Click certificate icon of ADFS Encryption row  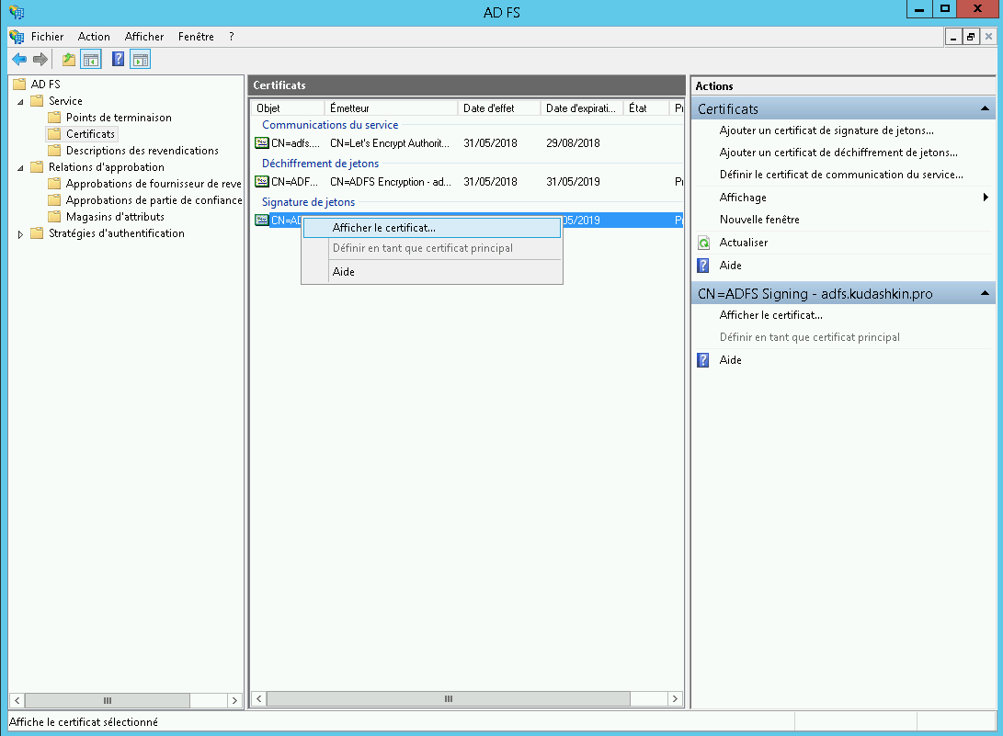coord(262,181)
